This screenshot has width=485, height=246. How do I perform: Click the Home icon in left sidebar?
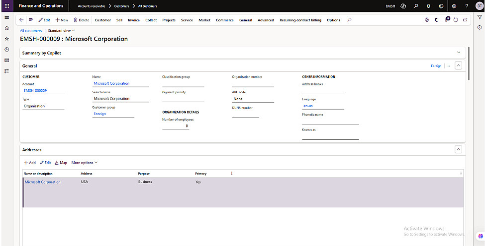click(6, 28)
